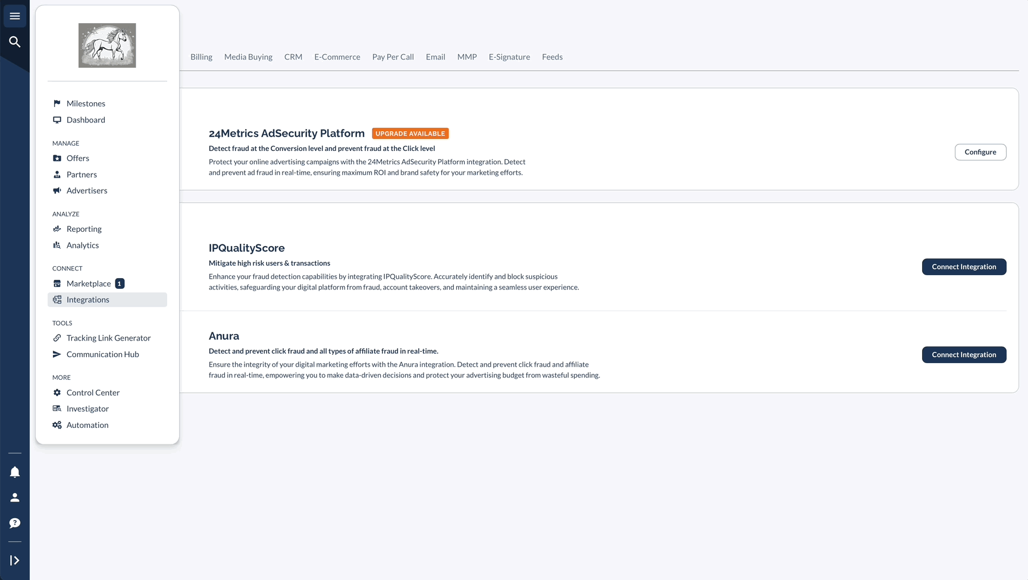Click the Investigator icon
The height and width of the screenshot is (580, 1028).
coord(57,408)
